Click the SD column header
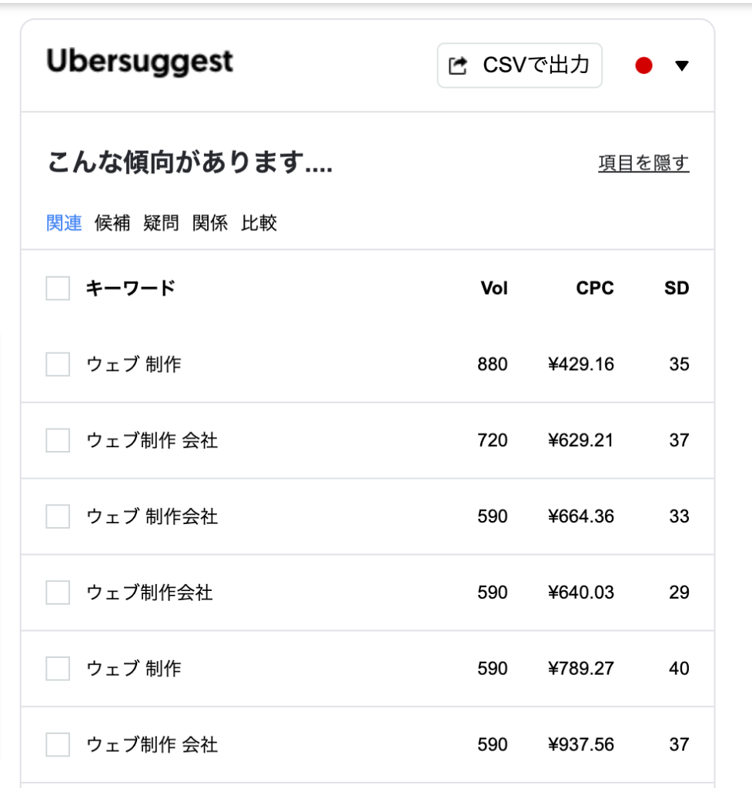752x788 pixels. (677, 289)
